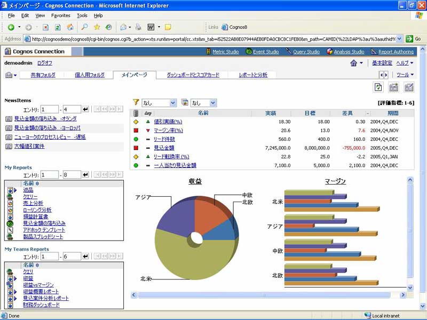This screenshot has width=427, height=320.
Task: Click the refresh page icon button
Action: point(378,87)
